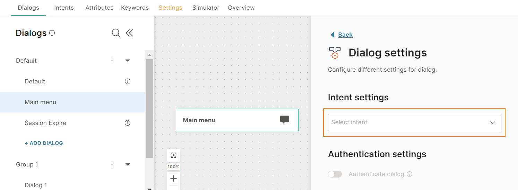Open the Default group's three-dot menu
Image resolution: width=518 pixels, height=190 pixels.
pyautogui.click(x=112, y=61)
